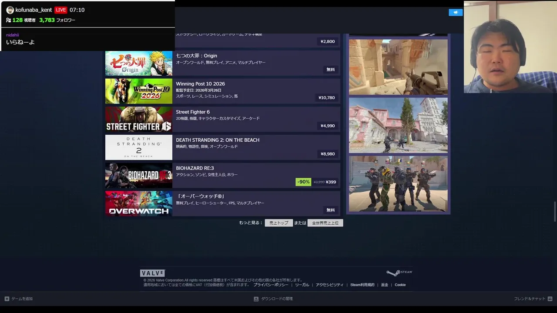
Task: Open the 返金 footer link
Action: coord(385,285)
